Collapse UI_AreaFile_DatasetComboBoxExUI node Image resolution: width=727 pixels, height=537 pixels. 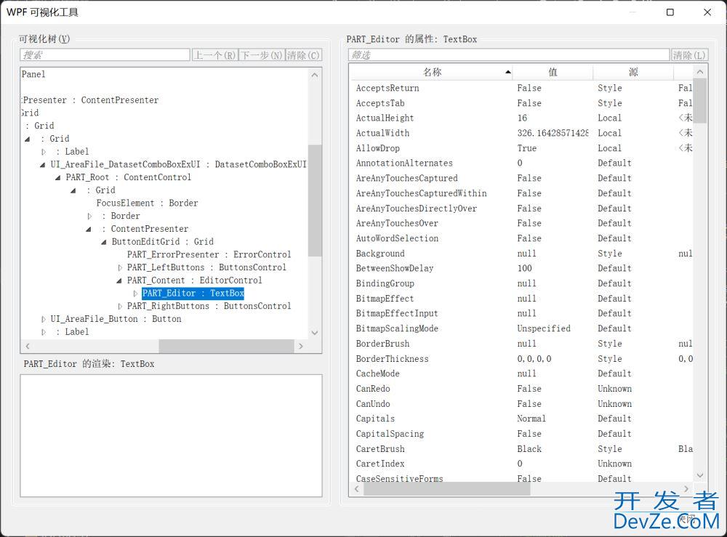pos(43,164)
